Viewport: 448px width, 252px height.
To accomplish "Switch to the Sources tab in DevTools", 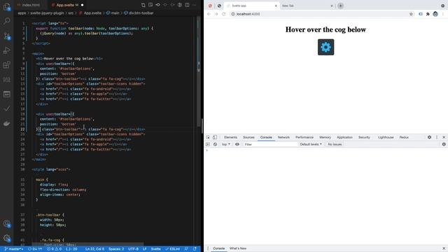I will pyautogui.click(x=248, y=137).
